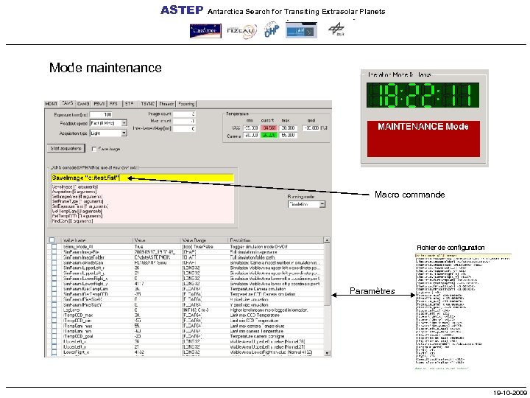Click the LAM logo in the header

tap(301, 31)
